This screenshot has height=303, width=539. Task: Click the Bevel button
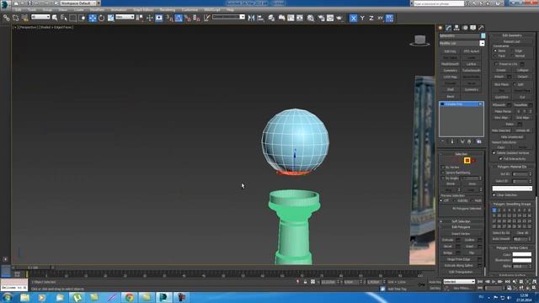[448, 247]
